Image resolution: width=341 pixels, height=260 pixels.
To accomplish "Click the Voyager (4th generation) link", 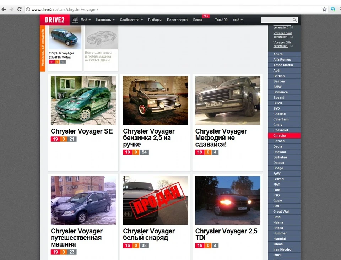I will (282, 44).
